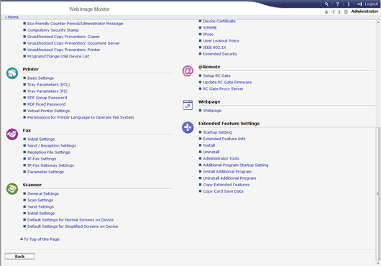This screenshot has width=381, height=266.
Task: Open Fax Initial Settings
Action: click(x=41, y=139)
